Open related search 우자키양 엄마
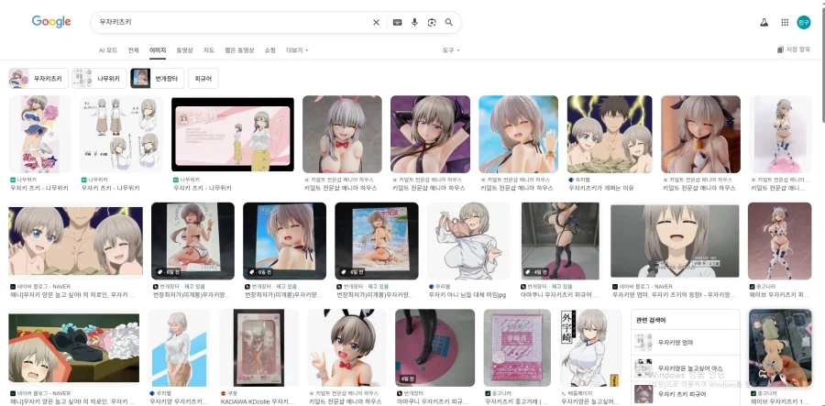 coord(685,343)
